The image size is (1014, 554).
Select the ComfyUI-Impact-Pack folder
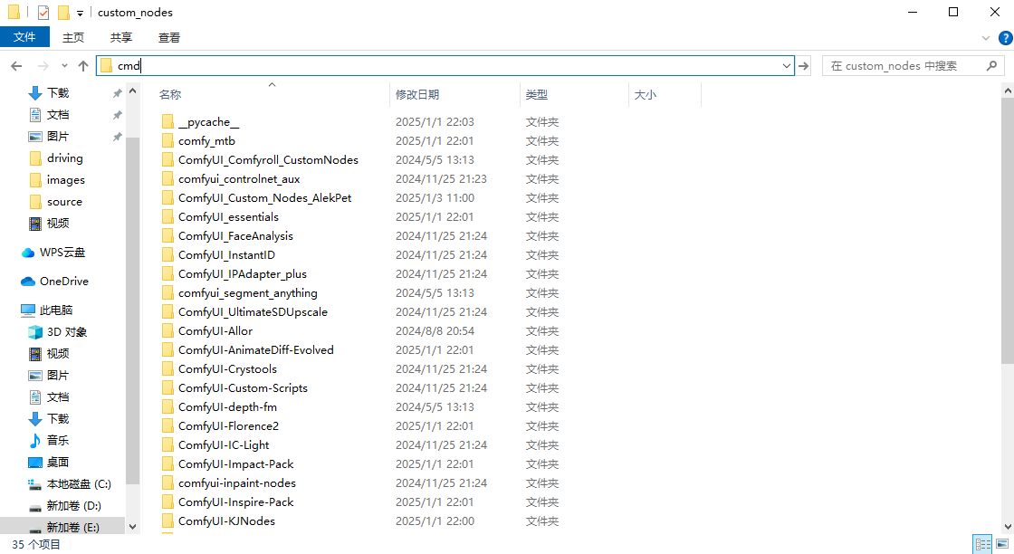(235, 464)
